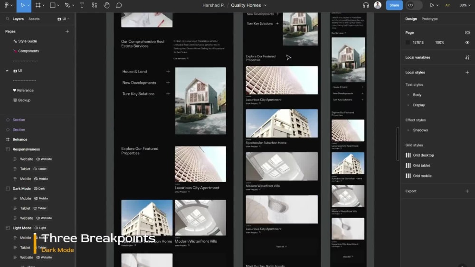This screenshot has height=267, width=475.
Task: Select Tablet layer under Responsiveness
Action: point(25,169)
